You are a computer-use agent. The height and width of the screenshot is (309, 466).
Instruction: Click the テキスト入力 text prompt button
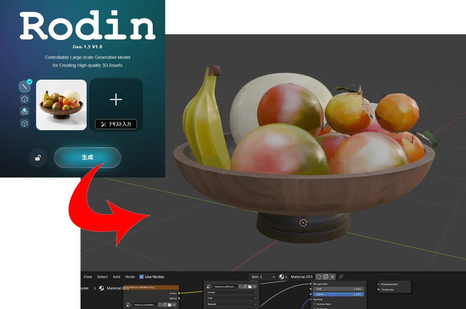pos(116,124)
